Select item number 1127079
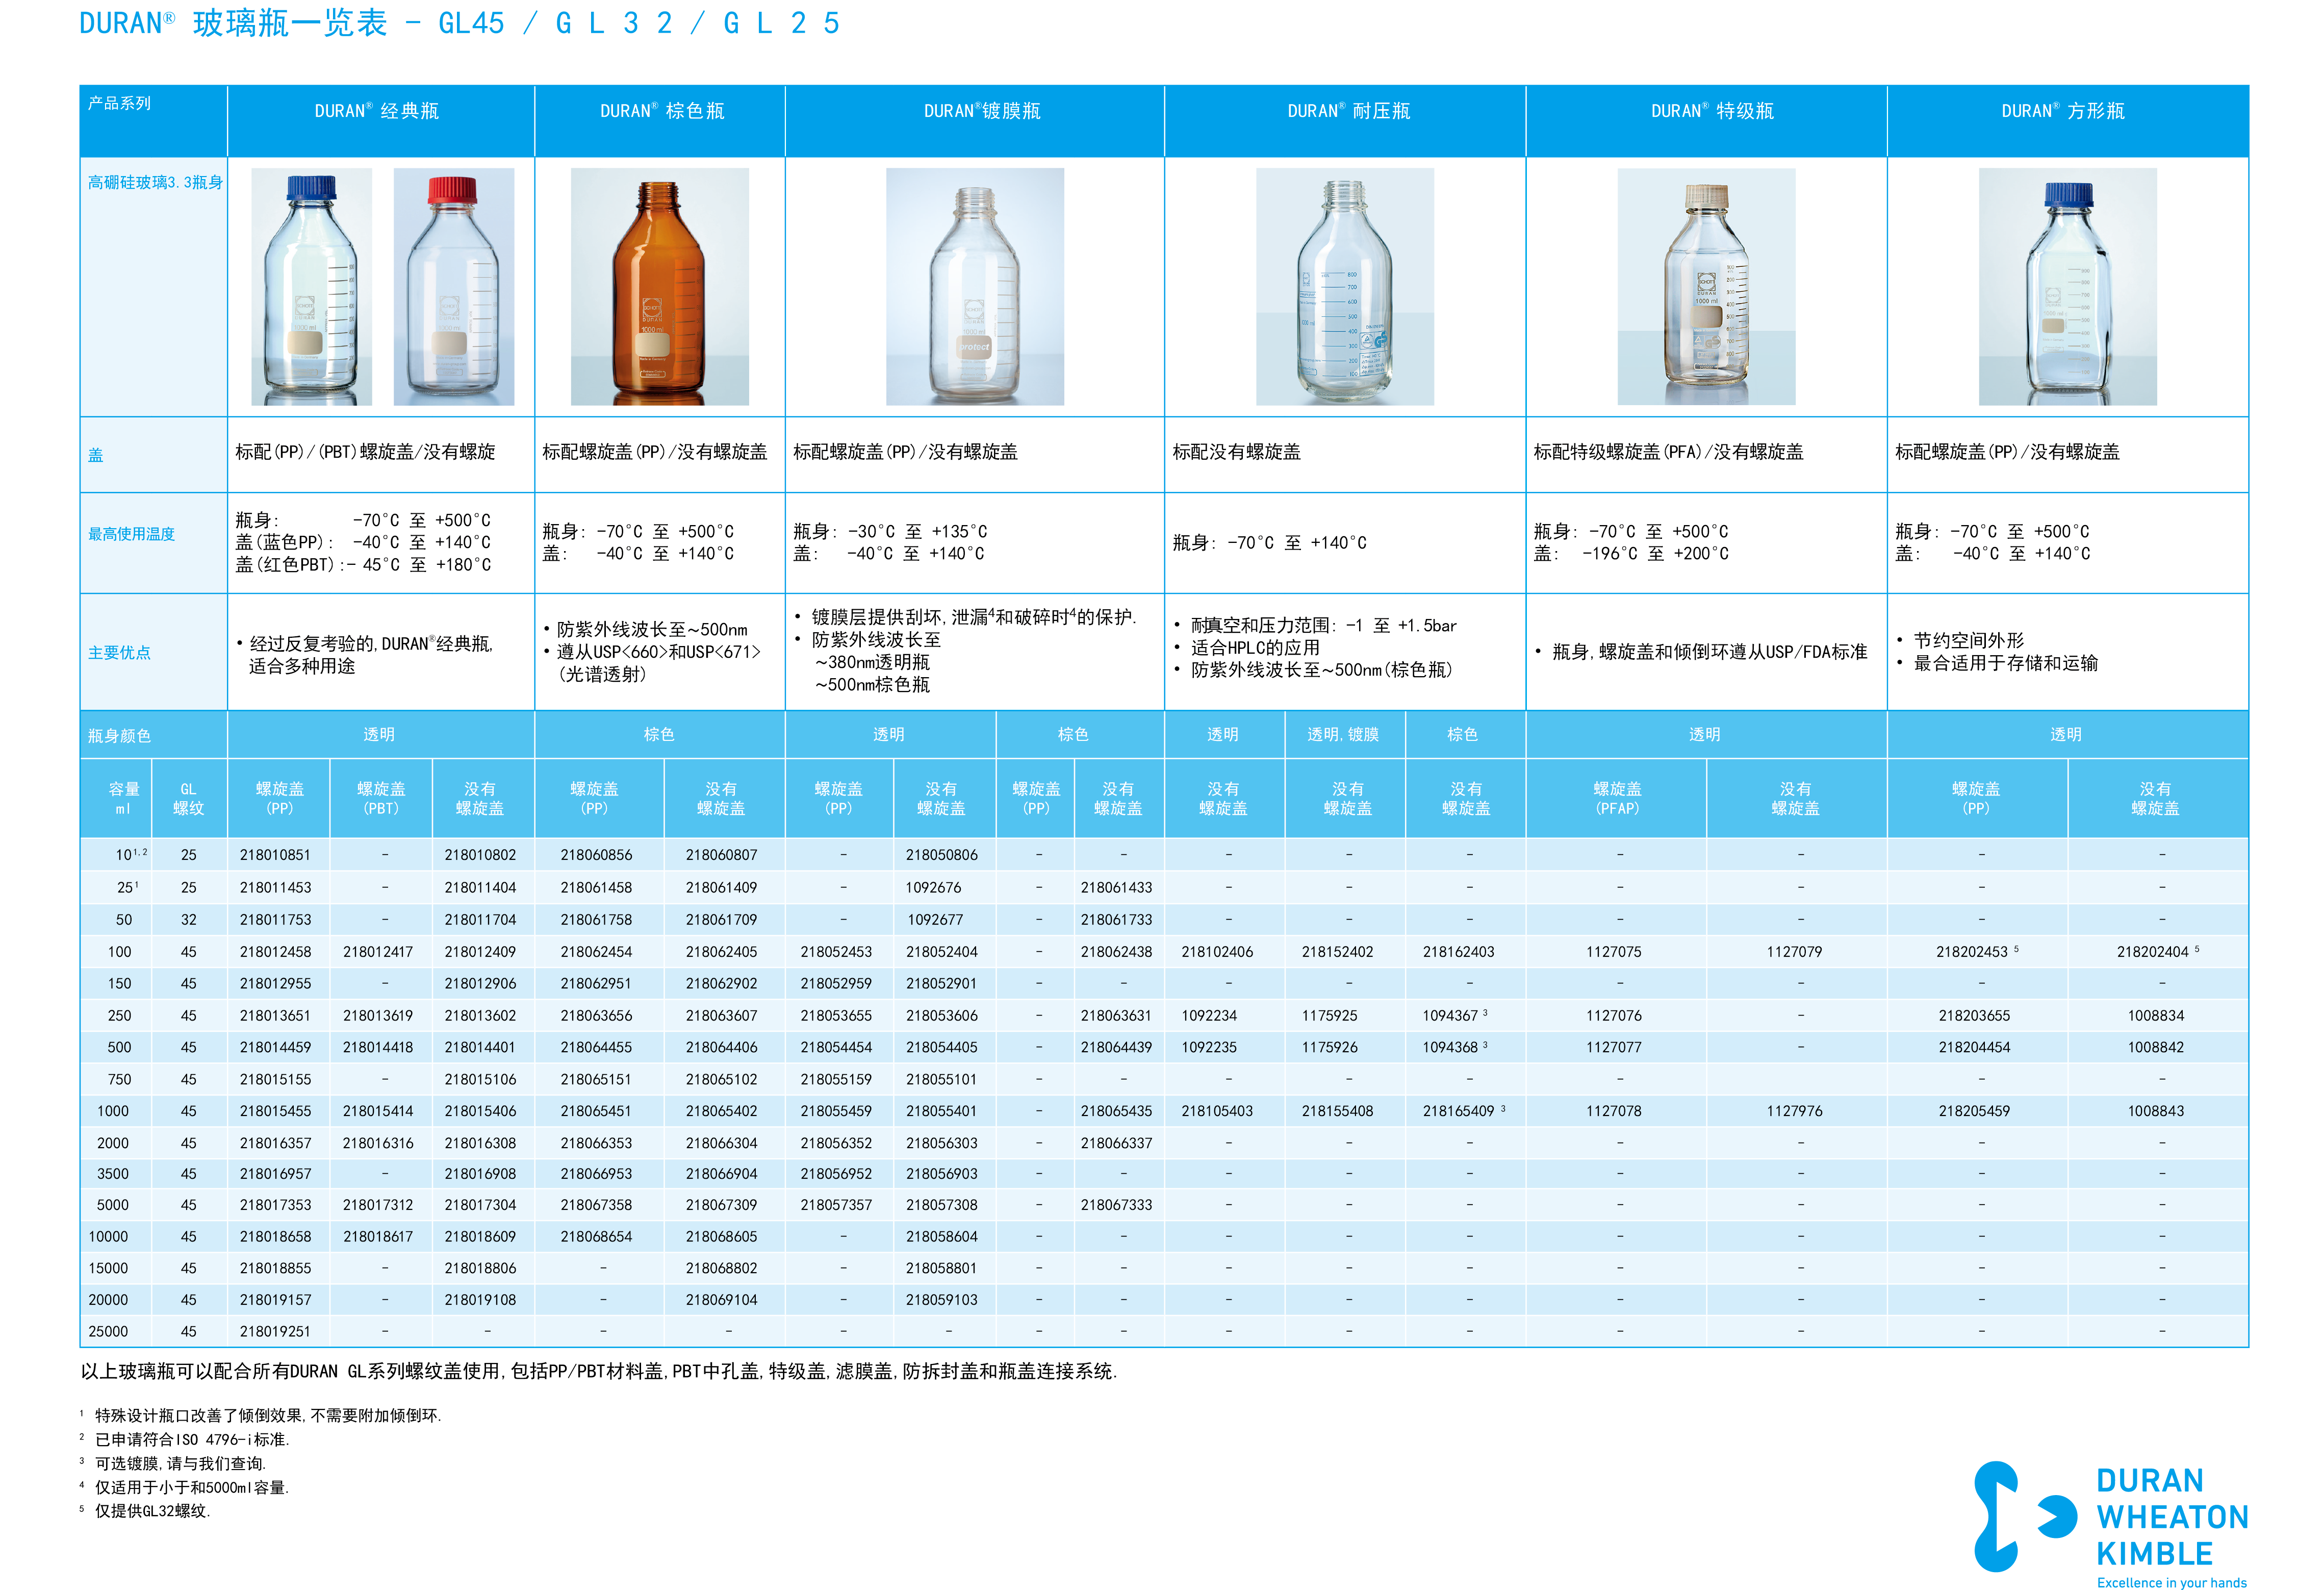Screen dimensions: 2324x1590 pos(1794,952)
